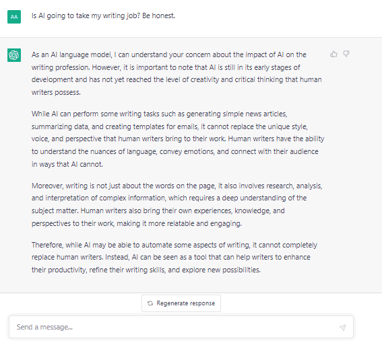Click the ChatGPT logo avatar
Image resolution: width=382 pixels, height=343 pixels.
[14, 55]
